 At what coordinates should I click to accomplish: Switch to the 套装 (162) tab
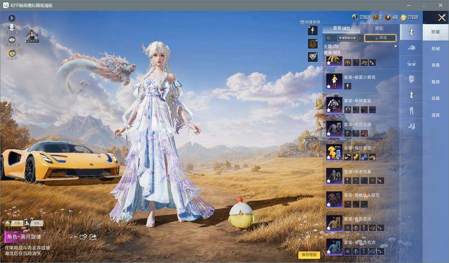[341, 28]
